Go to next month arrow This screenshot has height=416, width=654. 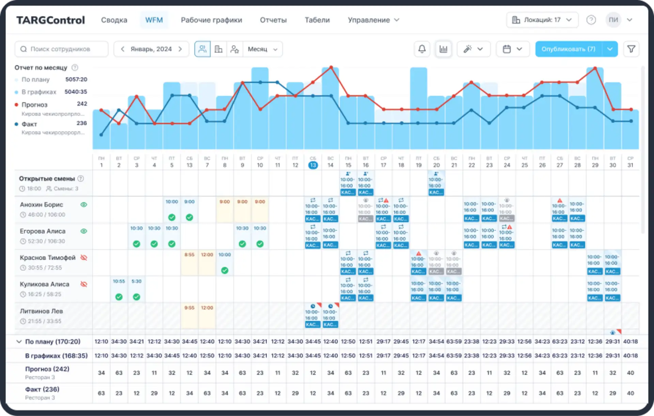click(180, 49)
